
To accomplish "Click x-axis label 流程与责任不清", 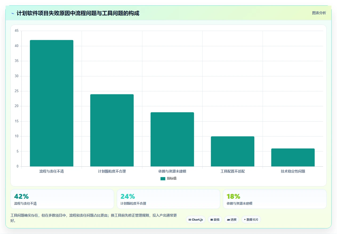I will click(51, 171).
